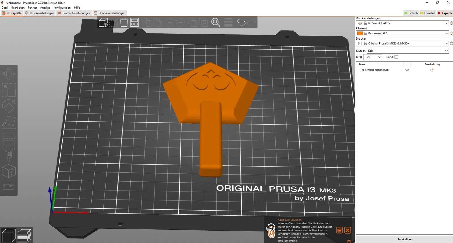Select Ice Scraper republic.stl in object list
Viewport: 453px width, 243px height.
[375, 70]
